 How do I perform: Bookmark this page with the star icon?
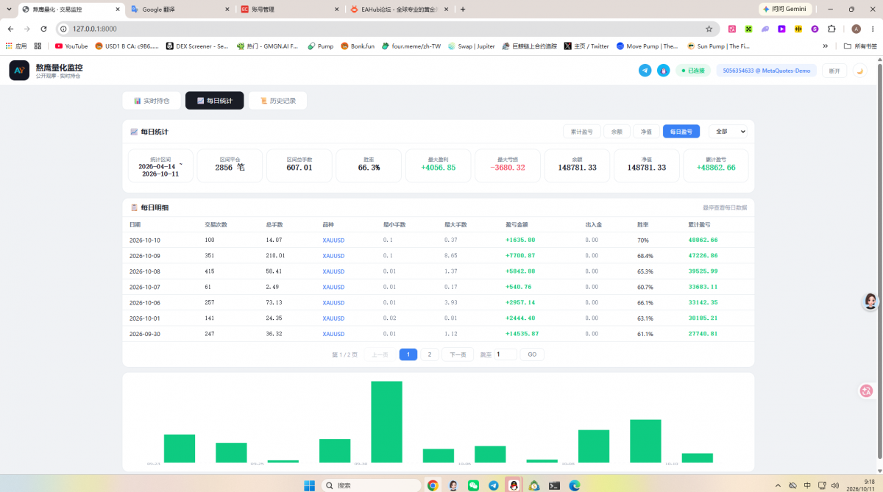tap(709, 29)
